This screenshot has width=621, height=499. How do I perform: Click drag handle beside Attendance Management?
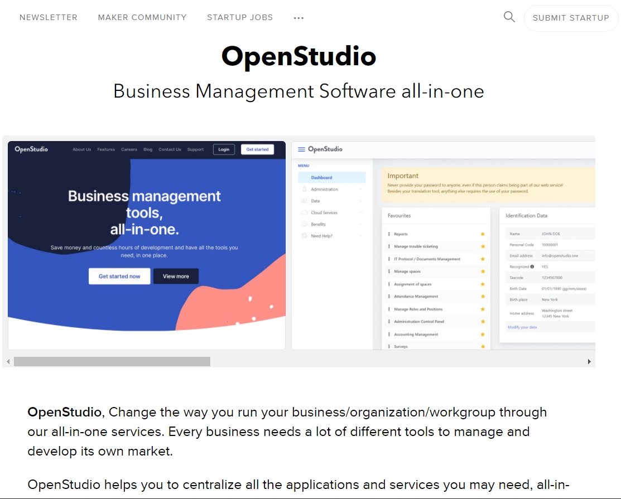389,297
